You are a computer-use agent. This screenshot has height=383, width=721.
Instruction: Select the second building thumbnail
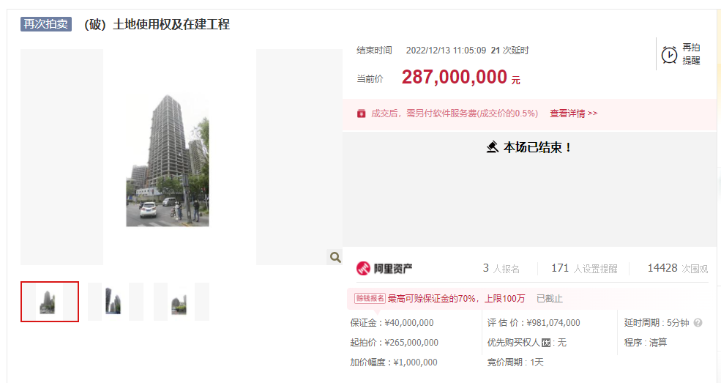pyautogui.click(x=114, y=302)
